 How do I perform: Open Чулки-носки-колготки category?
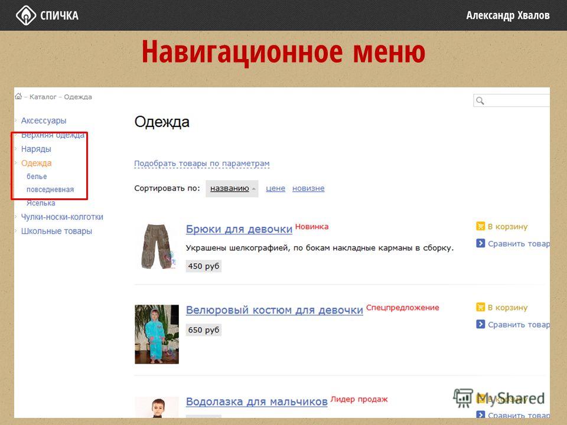tap(62, 217)
